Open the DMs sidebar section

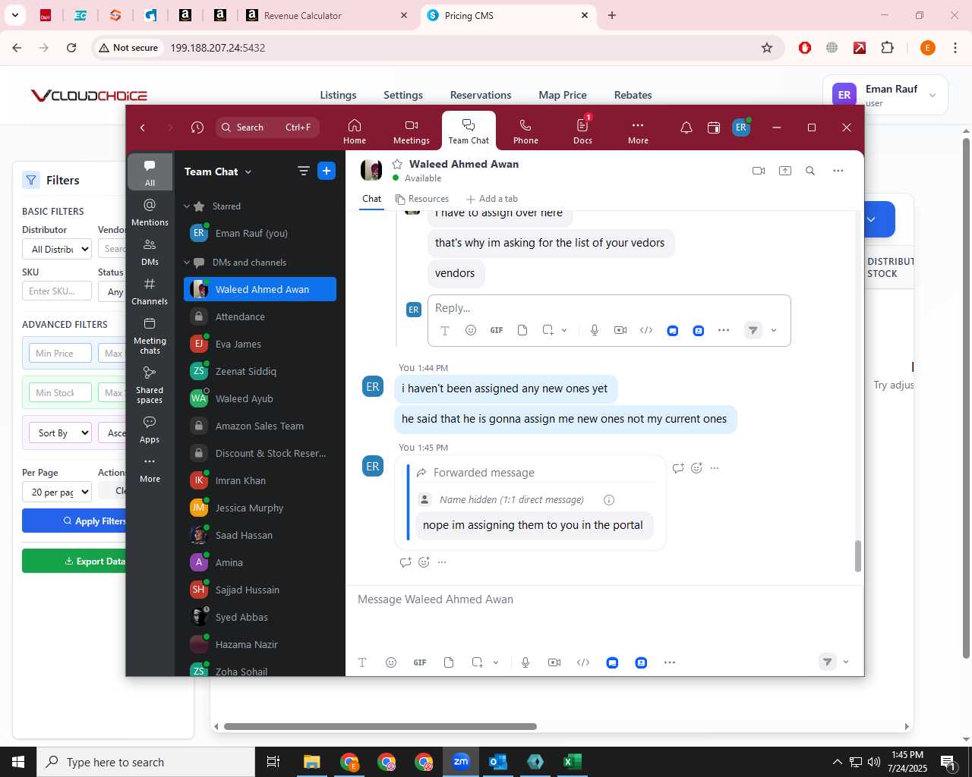point(150,252)
